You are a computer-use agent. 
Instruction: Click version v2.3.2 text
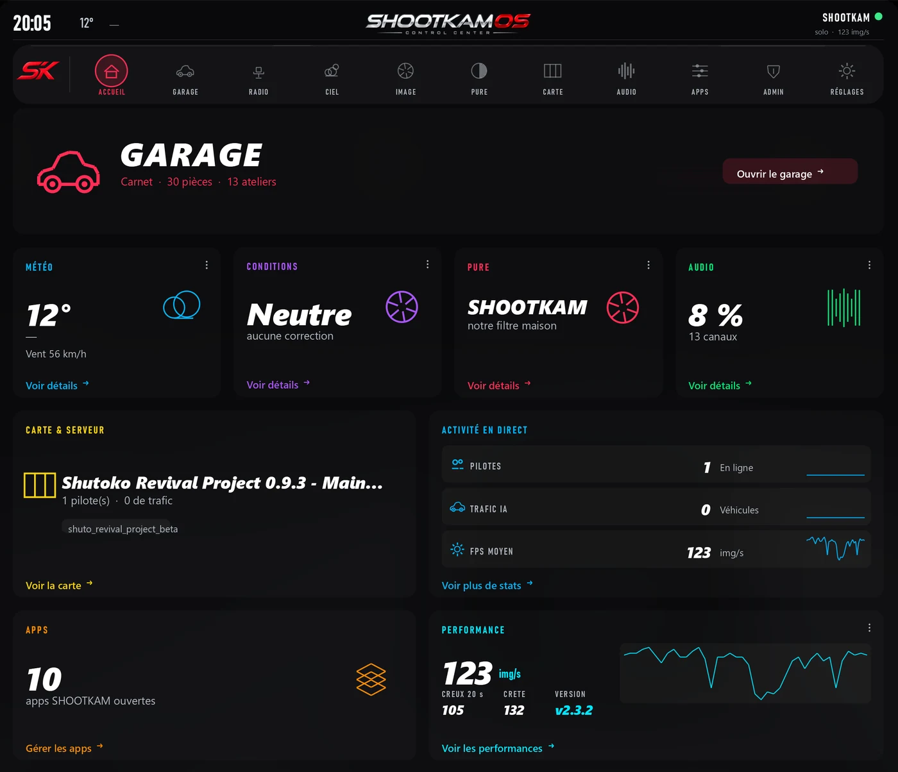[573, 710]
